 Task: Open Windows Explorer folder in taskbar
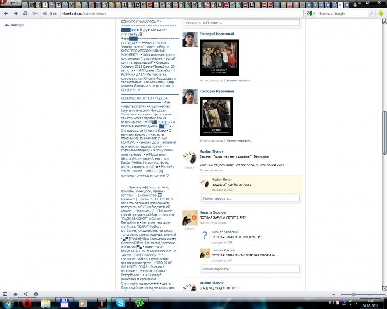click(45, 303)
